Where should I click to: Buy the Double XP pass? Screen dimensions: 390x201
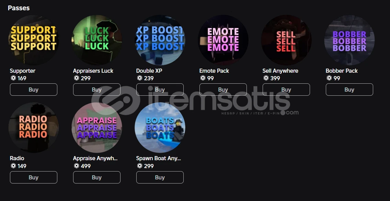[x=160, y=90]
